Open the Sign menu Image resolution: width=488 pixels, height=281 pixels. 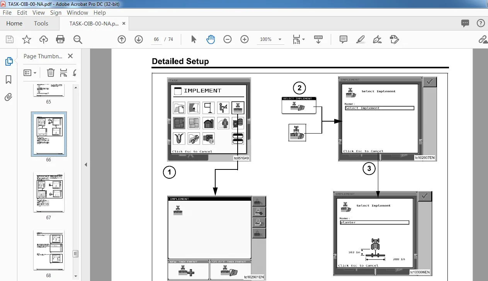point(56,12)
